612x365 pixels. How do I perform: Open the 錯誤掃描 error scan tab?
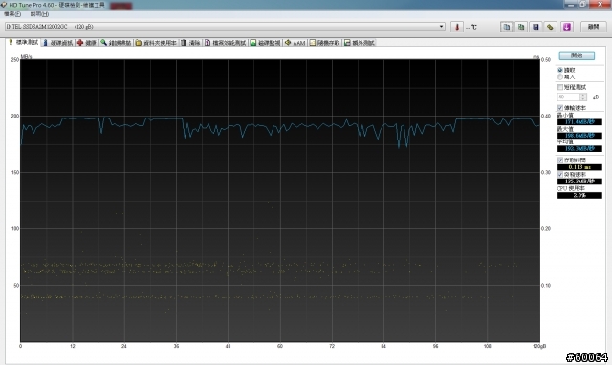coord(116,43)
